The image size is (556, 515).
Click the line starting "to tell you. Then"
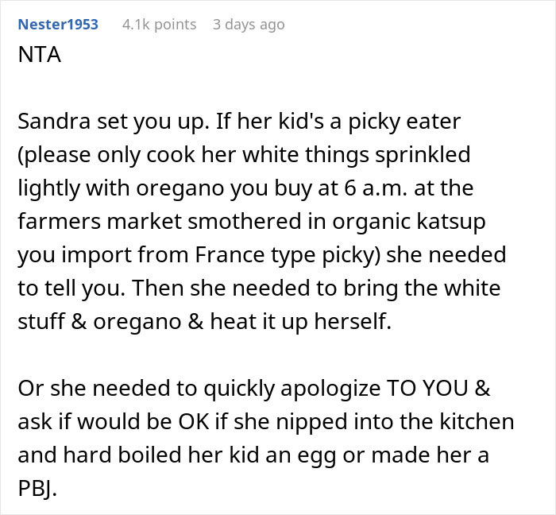pyautogui.click(x=259, y=288)
